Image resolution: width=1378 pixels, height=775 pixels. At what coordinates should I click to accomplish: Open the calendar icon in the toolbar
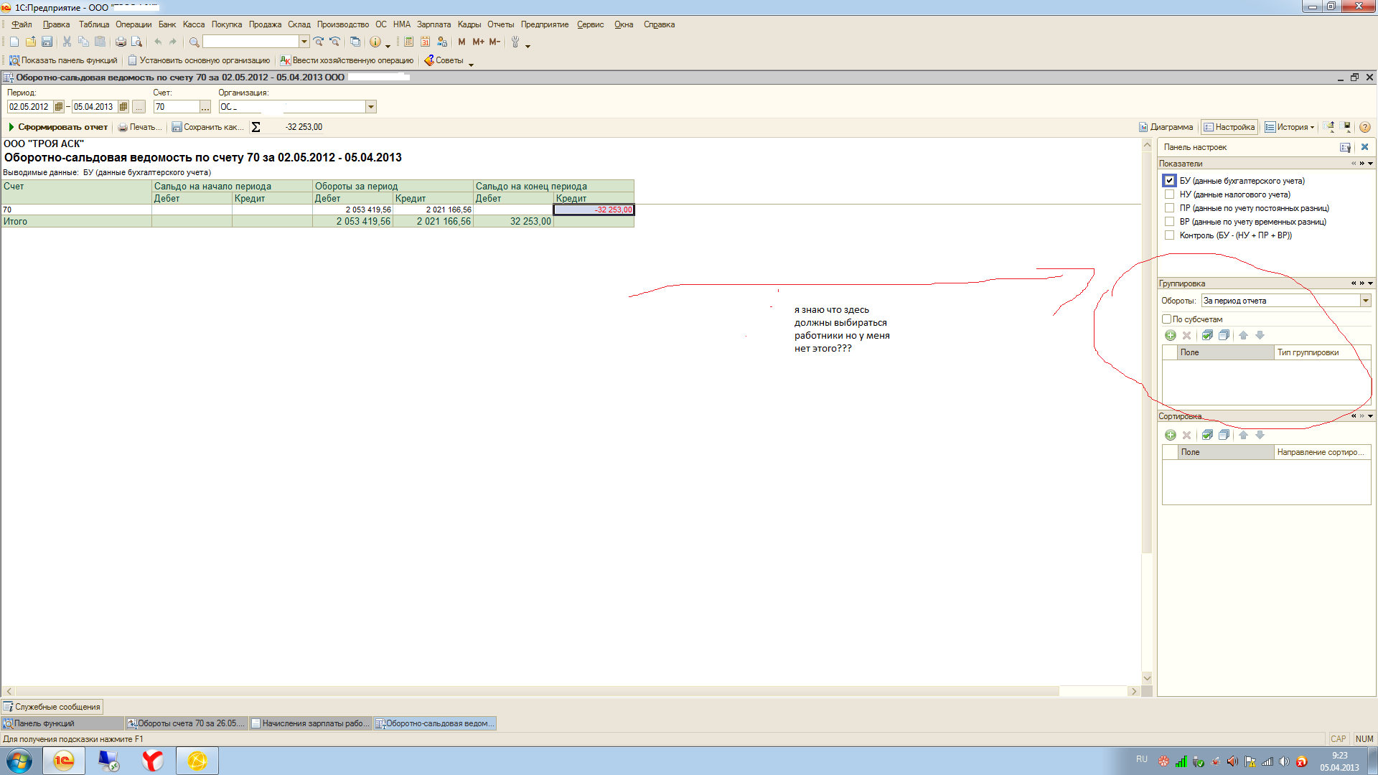pos(426,42)
